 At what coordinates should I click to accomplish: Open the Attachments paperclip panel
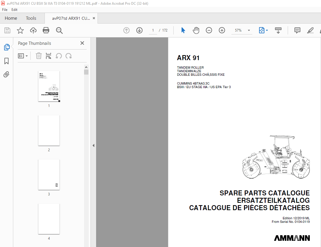point(6,74)
